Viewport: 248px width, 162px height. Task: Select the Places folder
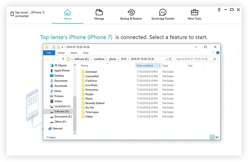coord(87,99)
